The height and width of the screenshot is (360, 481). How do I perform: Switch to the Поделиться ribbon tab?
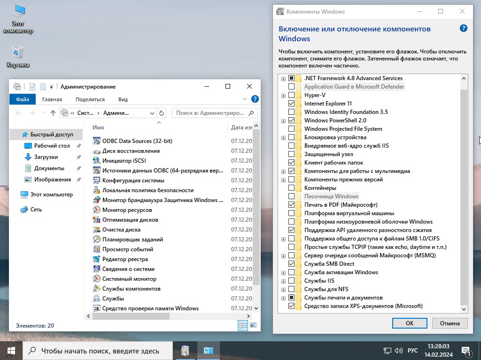click(x=90, y=99)
